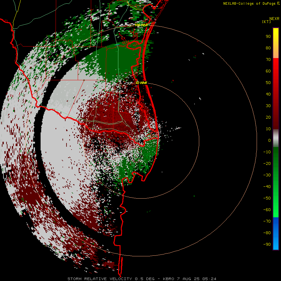Click the KT units label above color scale
Image resolution: width=281 pixels, height=281 pixels.
tap(267, 22)
